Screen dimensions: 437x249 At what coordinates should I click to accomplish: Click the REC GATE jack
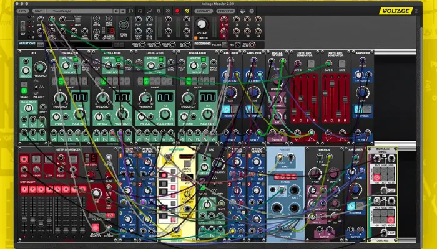tap(252, 45)
